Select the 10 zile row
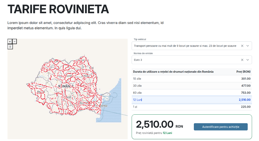Viewport: 259px width, 141px height. click(192, 79)
